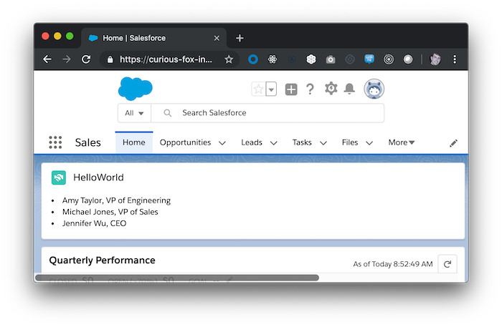Viewport: 502px width, 327px height.
Task: Open Global Actions plus icon
Action: (x=291, y=89)
